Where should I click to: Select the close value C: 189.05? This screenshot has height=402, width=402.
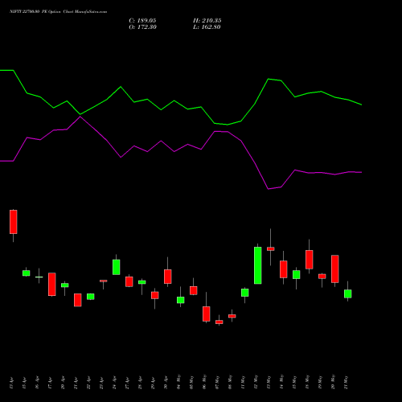point(142,21)
